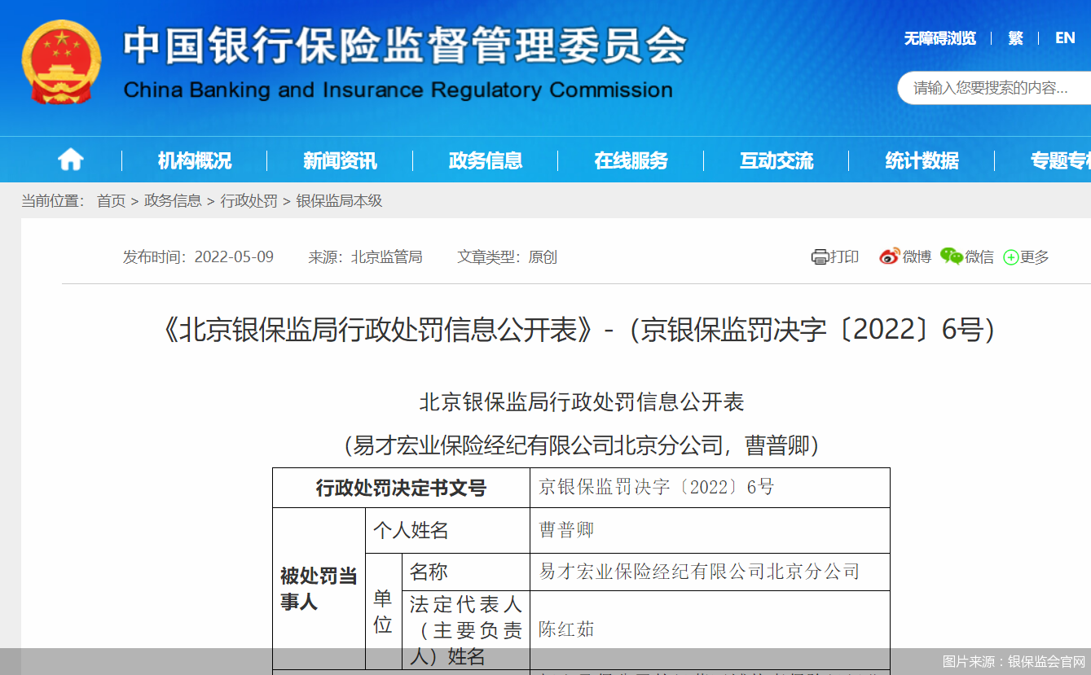Select the 新闻资讯 menu item
Screen dimensions: 1091x675
click(340, 160)
